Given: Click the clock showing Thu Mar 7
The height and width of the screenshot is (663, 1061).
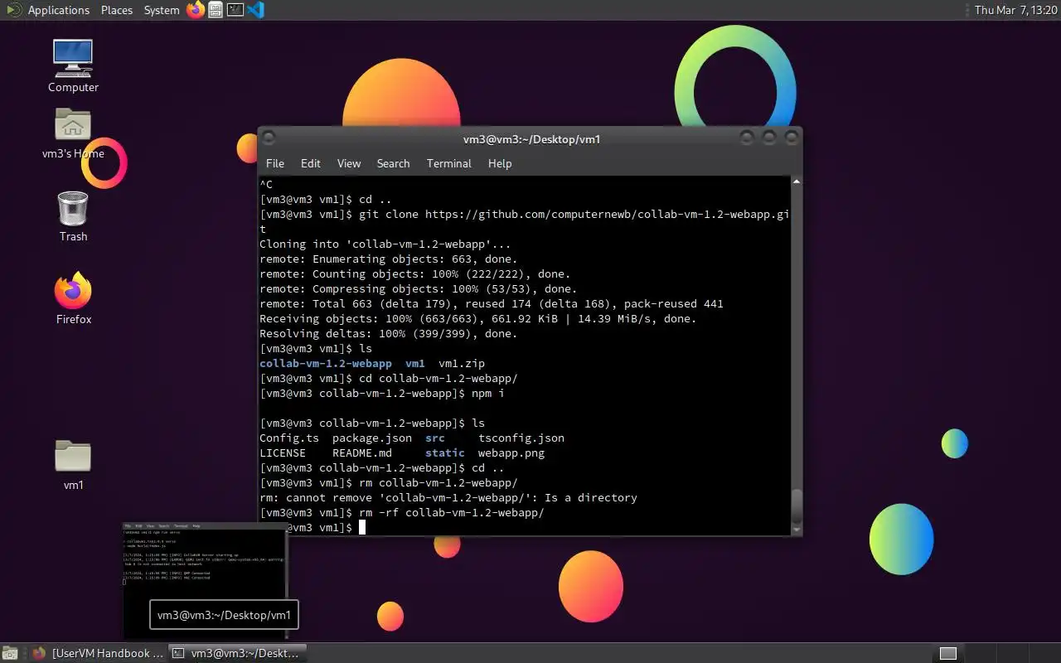Looking at the screenshot, I should pos(1016,10).
